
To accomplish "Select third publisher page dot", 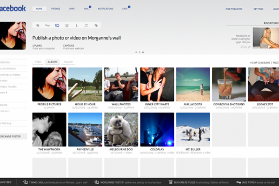I will pos(143,52).
